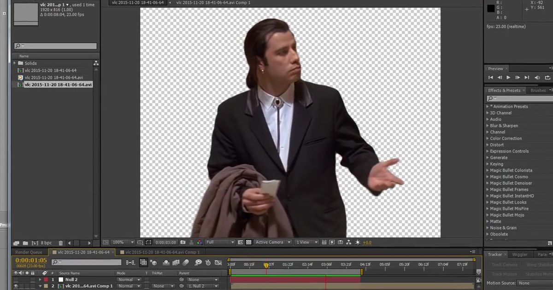Click the region of interest icon
The width and height of the screenshot is (553, 290).
pos(148,242)
